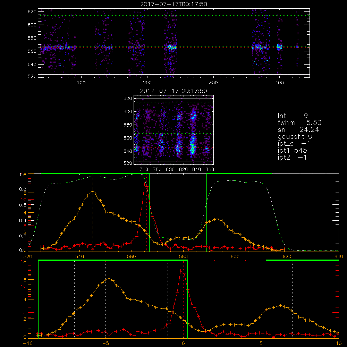
Task: Click the 'ipt1 545' readout text
Action: coord(292,151)
